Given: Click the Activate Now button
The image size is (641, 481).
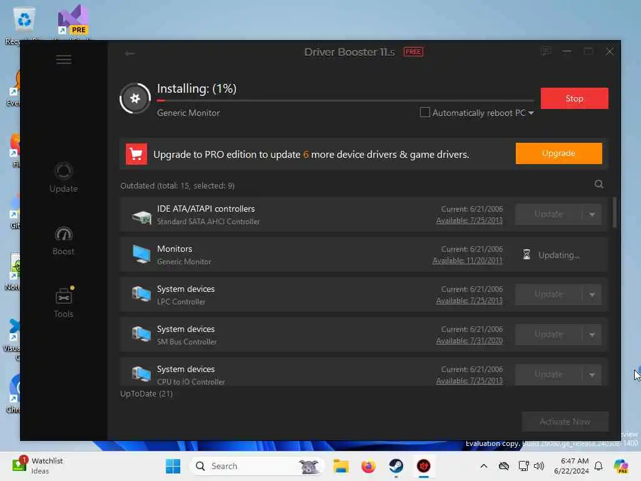Looking at the screenshot, I should pyautogui.click(x=565, y=422).
